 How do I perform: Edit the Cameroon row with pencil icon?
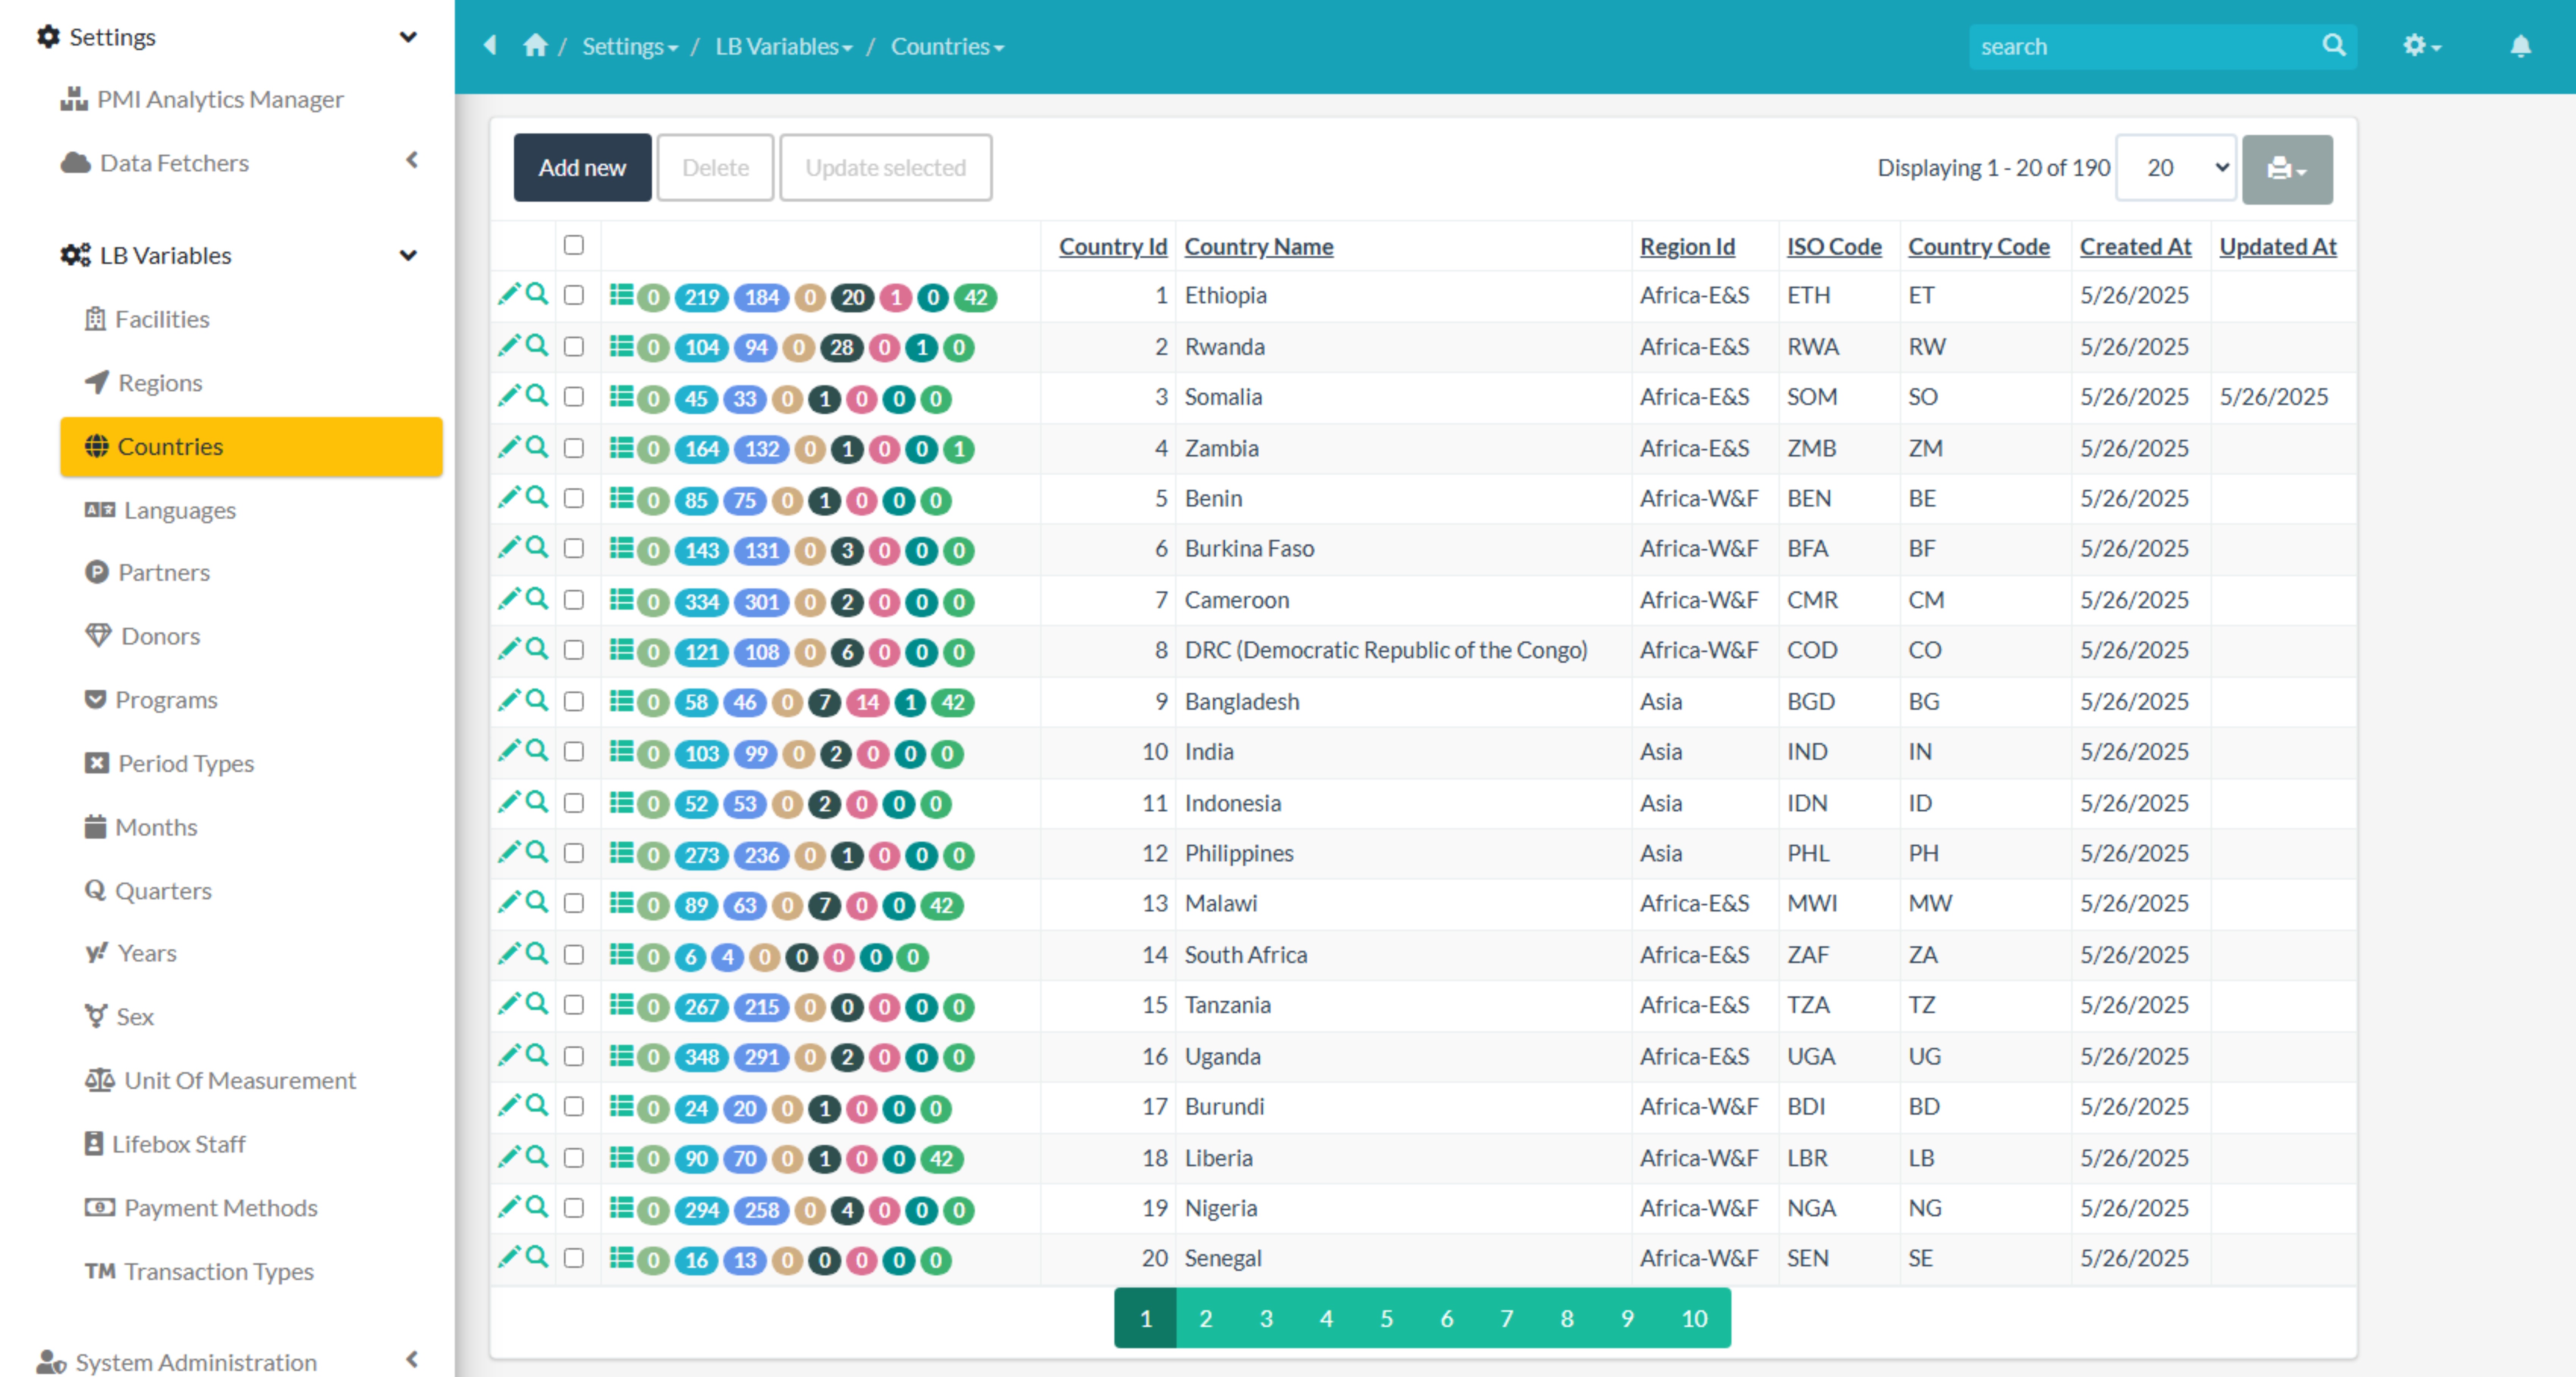(x=509, y=599)
